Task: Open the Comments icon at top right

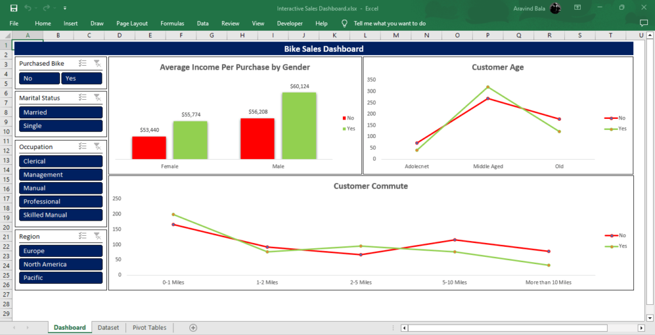Action: 643,24
